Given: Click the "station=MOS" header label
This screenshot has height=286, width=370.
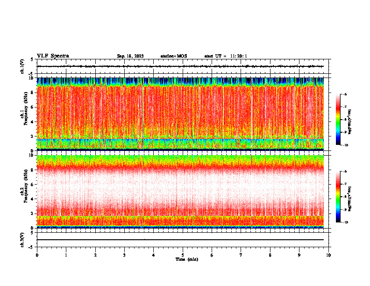Looking at the screenshot, I should (174, 56).
